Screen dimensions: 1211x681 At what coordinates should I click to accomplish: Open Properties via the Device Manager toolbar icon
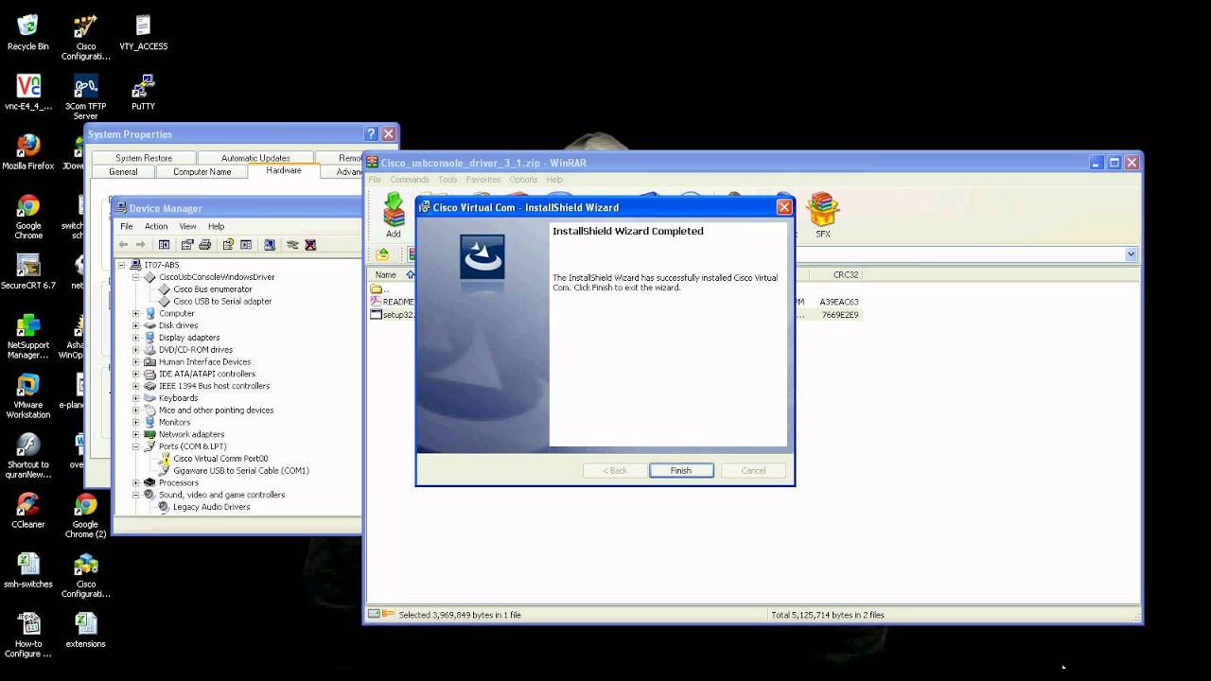(x=187, y=244)
